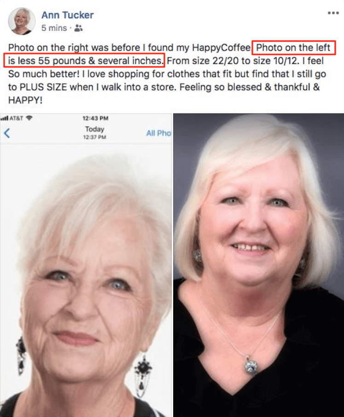Image resolution: width=344 pixels, height=417 pixels.
Task: Click the friends audience privacy icon
Action: point(78,28)
